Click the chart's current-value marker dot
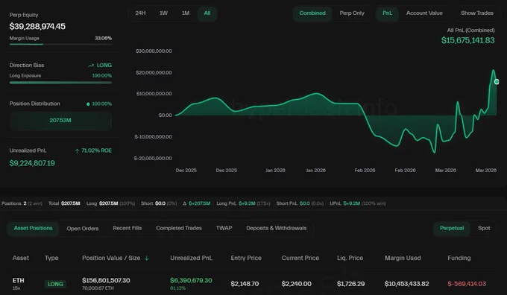The width and height of the screenshot is (507, 295). tap(497, 82)
